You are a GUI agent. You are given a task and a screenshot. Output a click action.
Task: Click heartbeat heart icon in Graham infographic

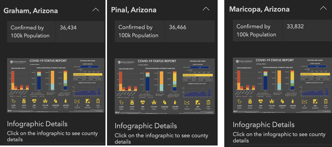click(35, 101)
